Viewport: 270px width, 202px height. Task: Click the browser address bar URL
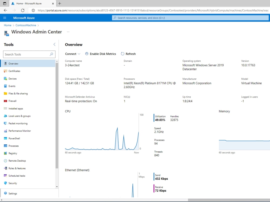(153, 10)
